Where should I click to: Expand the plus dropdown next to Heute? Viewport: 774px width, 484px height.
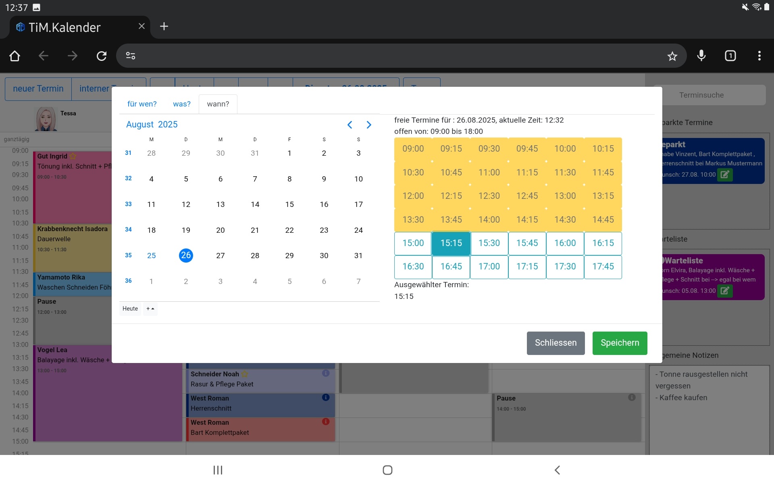click(x=150, y=309)
